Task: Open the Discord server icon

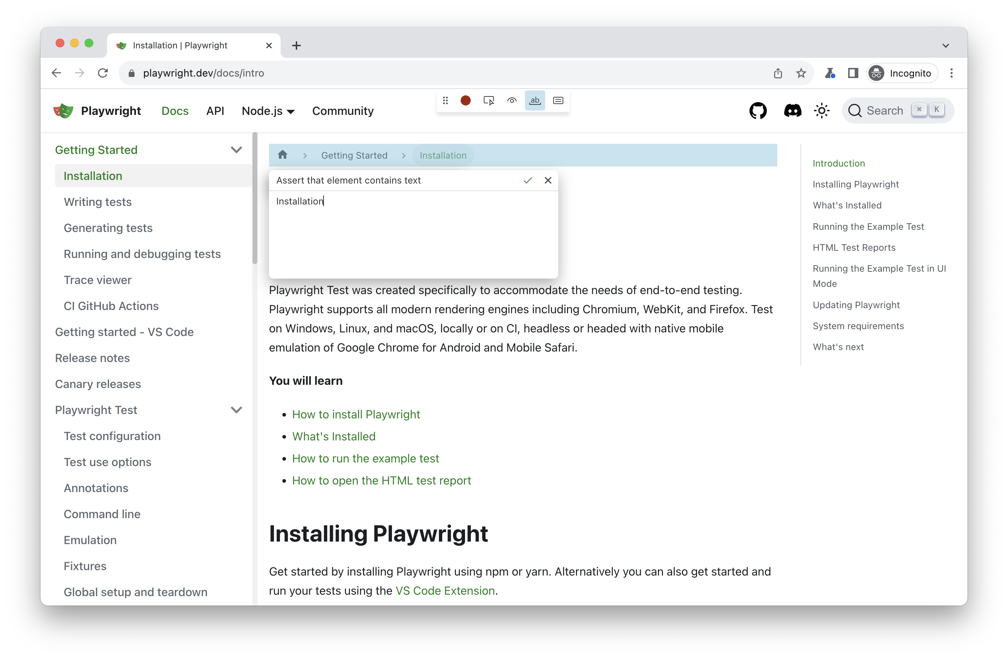Action: coord(793,111)
